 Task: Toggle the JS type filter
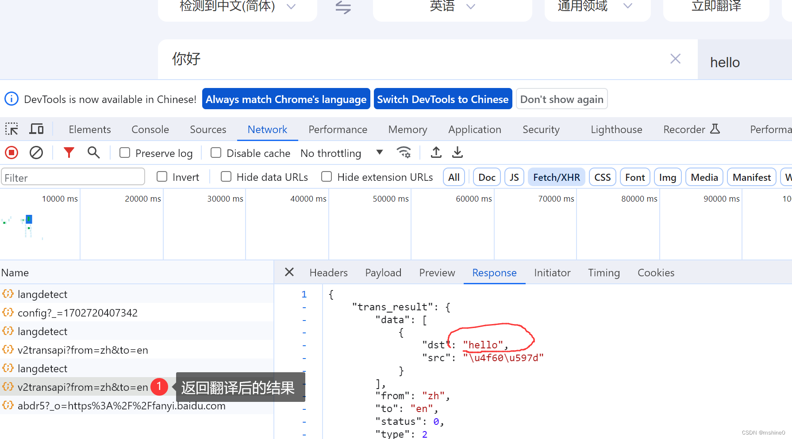coord(514,177)
